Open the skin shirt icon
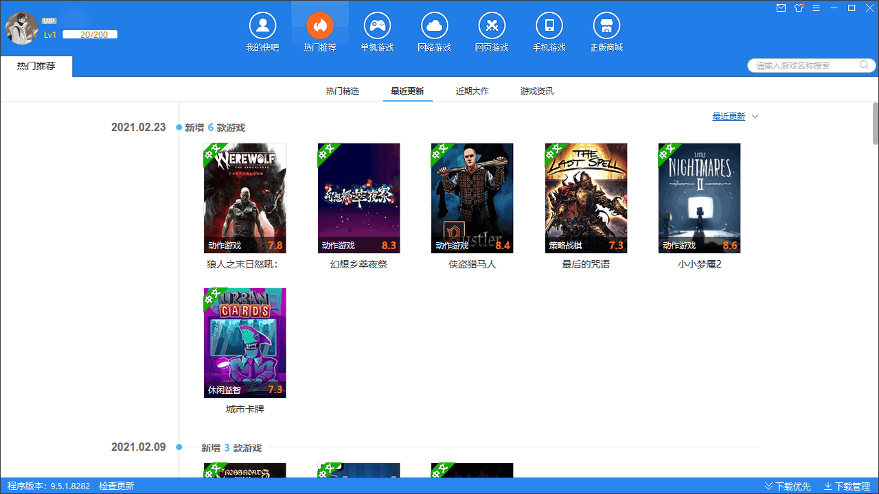The image size is (879, 494). point(799,8)
